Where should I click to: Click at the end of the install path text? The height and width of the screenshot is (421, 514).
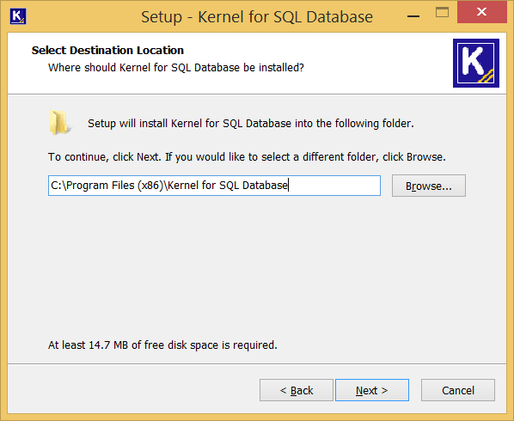288,186
